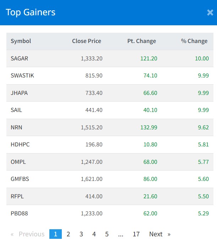This screenshot has width=217, height=247.
Task: Sort by Pt. Change column header
Action: pyautogui.click(x=141, y=41)
